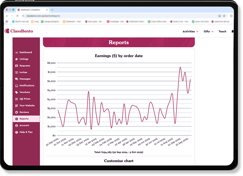Click the Help & Tips question icon
Image resolution: width=243 pixels, height=176 pixels.
pyautogui.click(x=16, y=132)
